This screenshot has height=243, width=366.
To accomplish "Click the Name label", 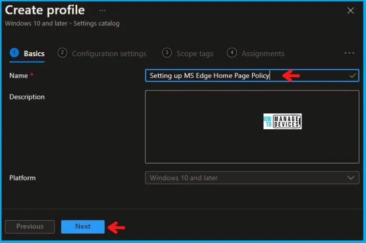I will (x=19, y=76).
